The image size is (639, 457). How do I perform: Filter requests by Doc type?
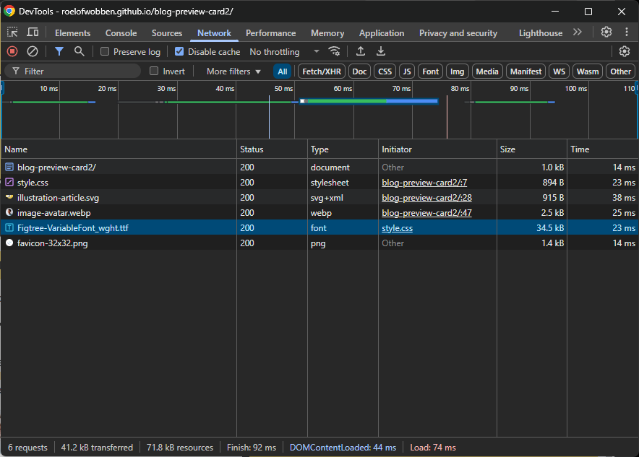(x=359, y=71)
